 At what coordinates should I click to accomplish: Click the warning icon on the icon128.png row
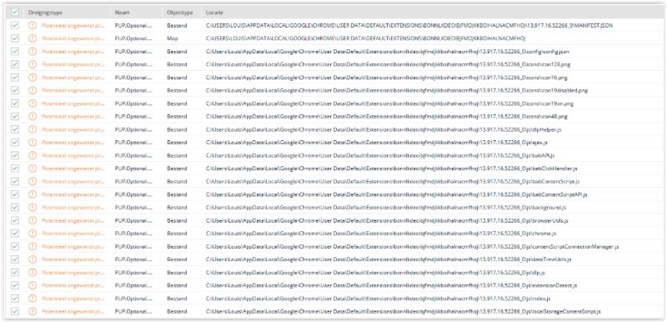pos(33,65)
